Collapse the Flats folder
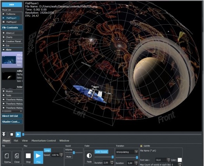 point(12,50)
